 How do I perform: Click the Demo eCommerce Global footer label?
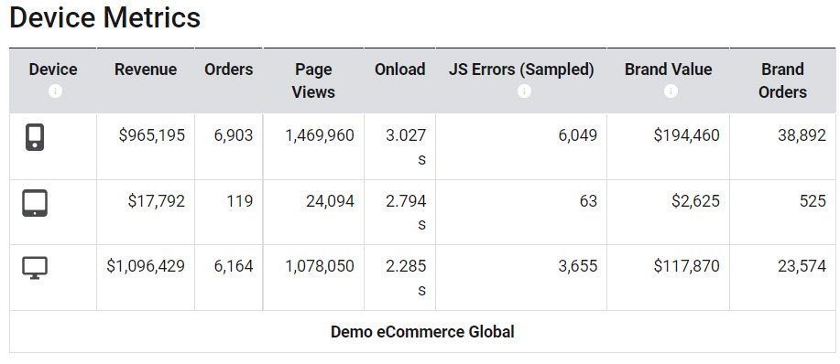coord(422,331)
